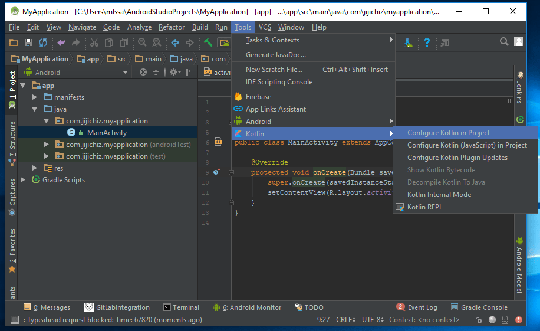Open the Firebase menu entry

click(313, 97)
